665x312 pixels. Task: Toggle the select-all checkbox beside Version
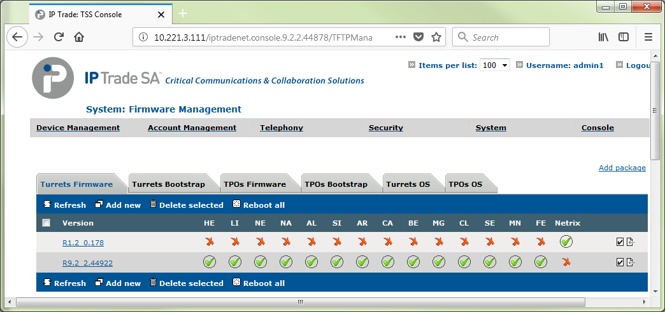tap(46, 222)
